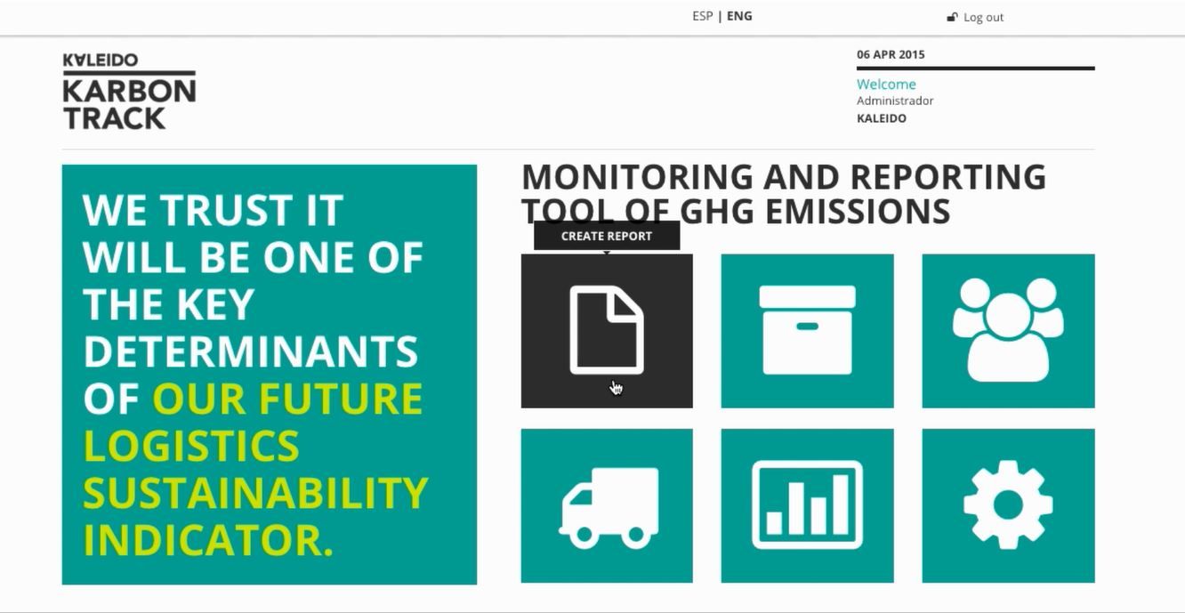Open the users group tile
The width and height of the screenshot is (1185, 613).
point(1008,331)
